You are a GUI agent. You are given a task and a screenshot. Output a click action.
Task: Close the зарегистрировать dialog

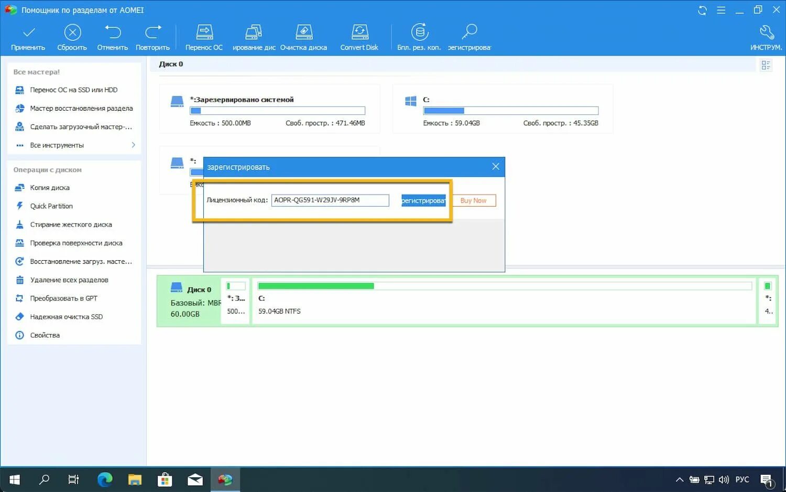[495, 166]
